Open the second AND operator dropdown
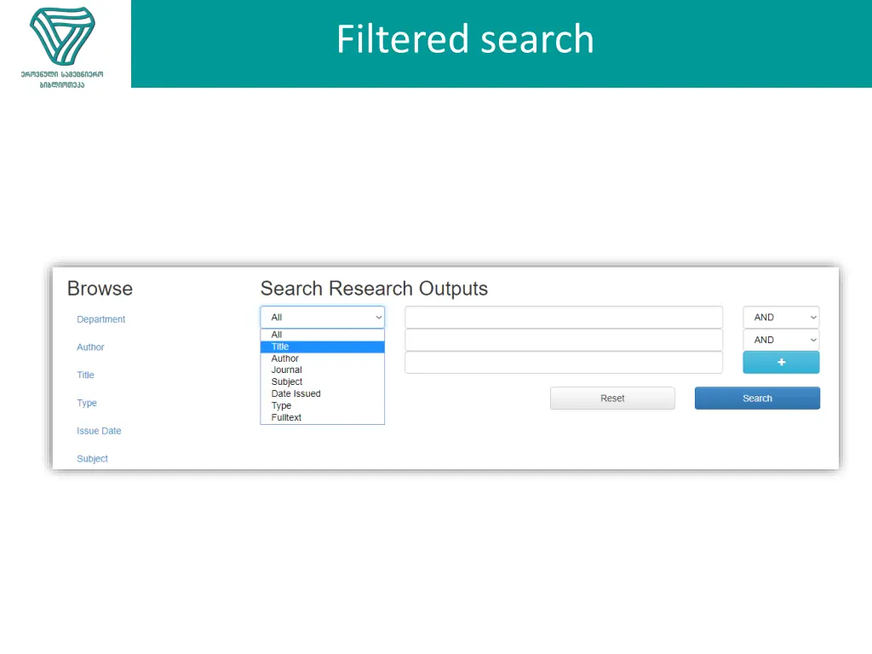 click(782, 340)
